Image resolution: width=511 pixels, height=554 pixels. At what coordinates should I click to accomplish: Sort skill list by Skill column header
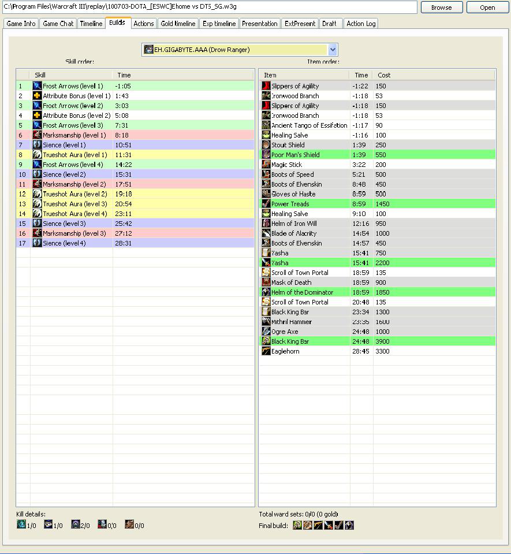[x=72, y=75]
